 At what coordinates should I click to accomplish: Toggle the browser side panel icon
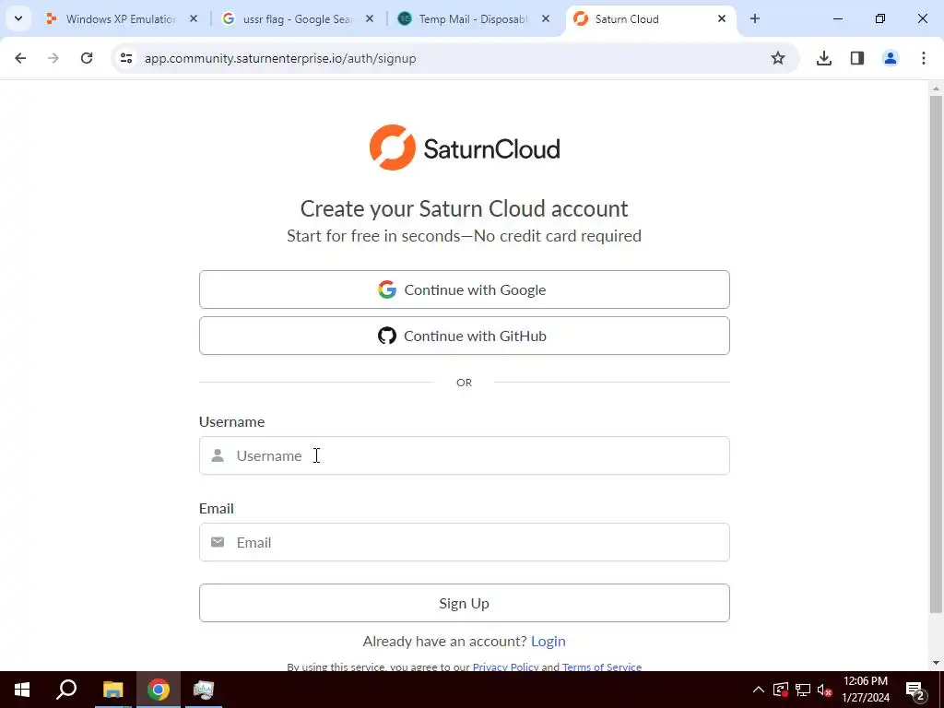point(857,58)
